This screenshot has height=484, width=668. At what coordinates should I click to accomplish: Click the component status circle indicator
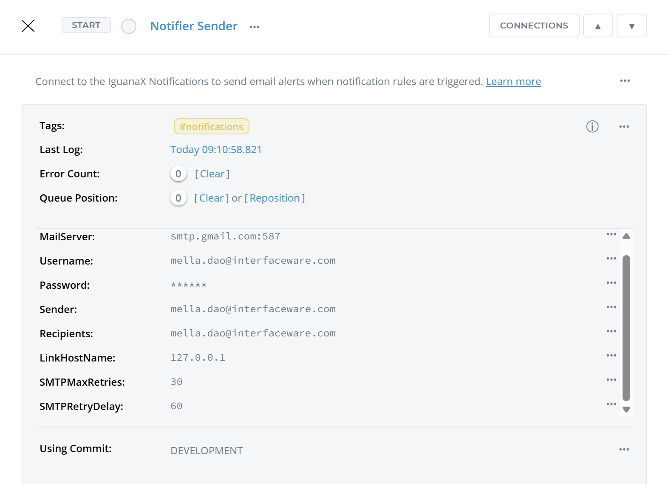pyautogui.click(x=128, y=26)
